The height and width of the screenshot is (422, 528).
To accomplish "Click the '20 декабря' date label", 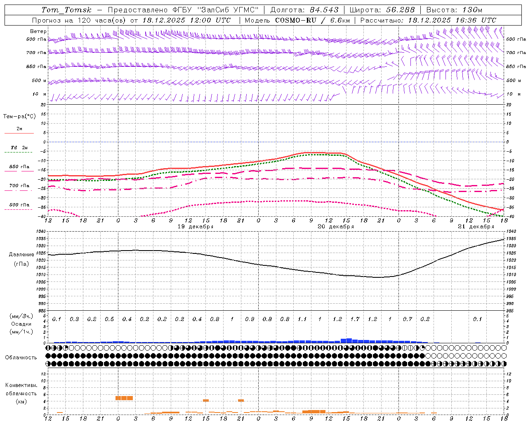I will click(x=336, y=227).
